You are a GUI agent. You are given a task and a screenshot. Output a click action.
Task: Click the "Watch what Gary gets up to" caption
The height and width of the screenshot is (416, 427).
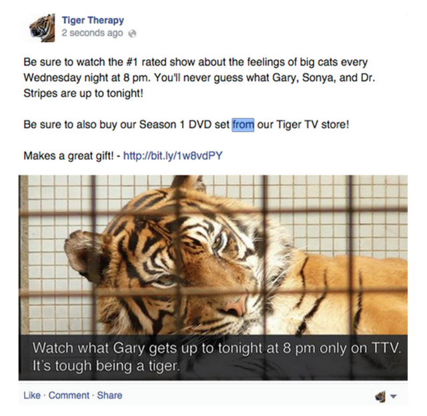[x=217, y=348]
